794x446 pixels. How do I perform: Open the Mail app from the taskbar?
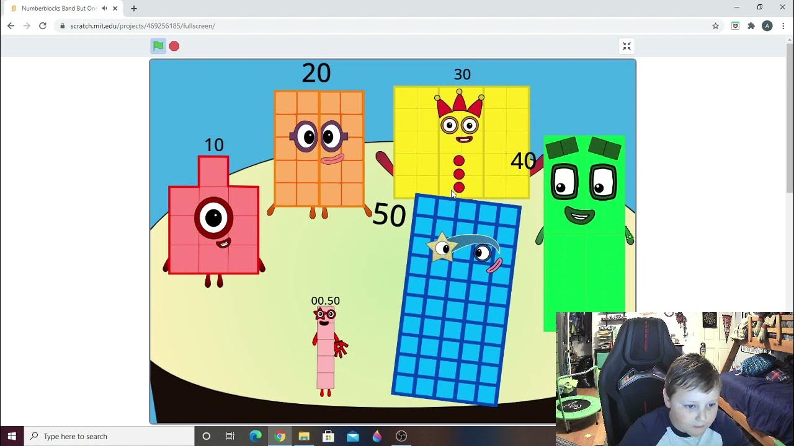pyautogui.click(x=353, y=436)
